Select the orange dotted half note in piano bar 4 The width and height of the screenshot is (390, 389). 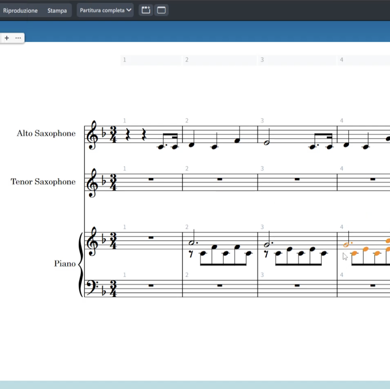pos(347,245)
